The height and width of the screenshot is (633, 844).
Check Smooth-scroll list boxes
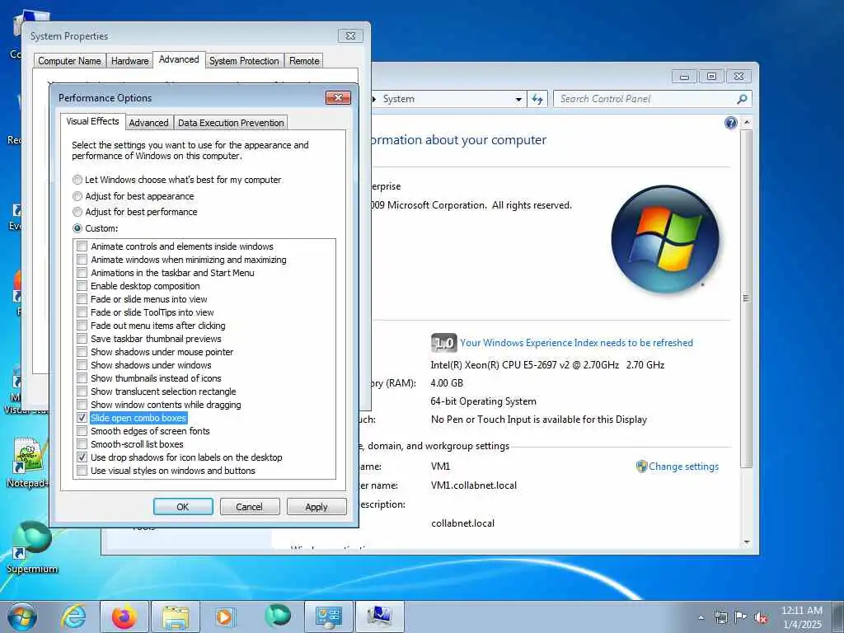(82, 444)
